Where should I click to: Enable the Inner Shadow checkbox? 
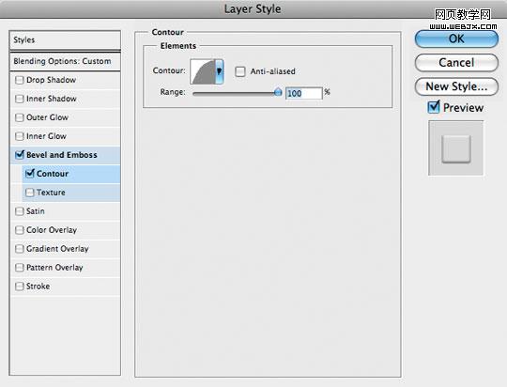(x=20, y=99)
